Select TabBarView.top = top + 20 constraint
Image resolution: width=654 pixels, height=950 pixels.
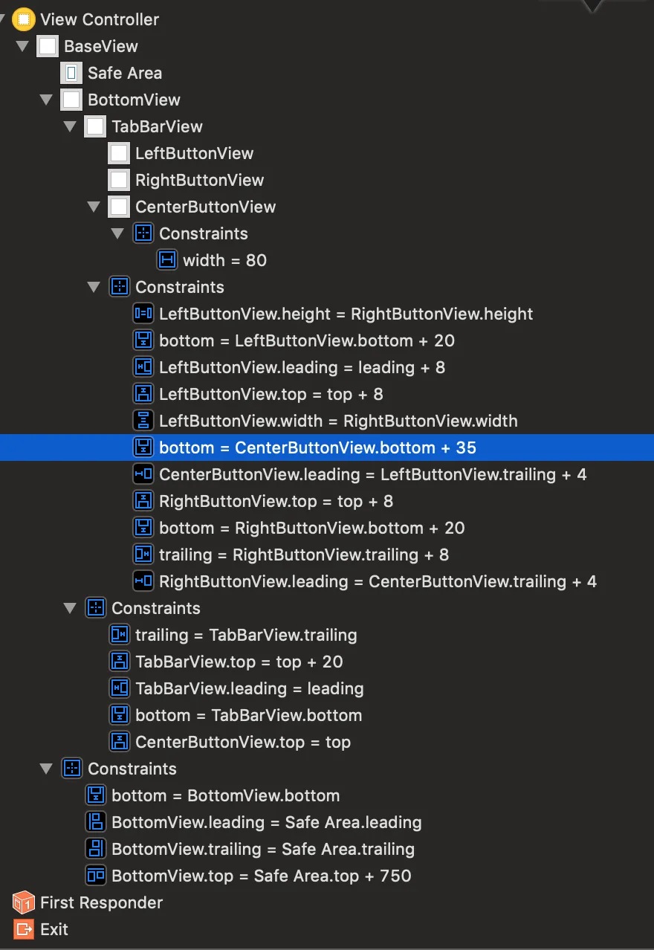pyautogui.click(x=239, y=662)
